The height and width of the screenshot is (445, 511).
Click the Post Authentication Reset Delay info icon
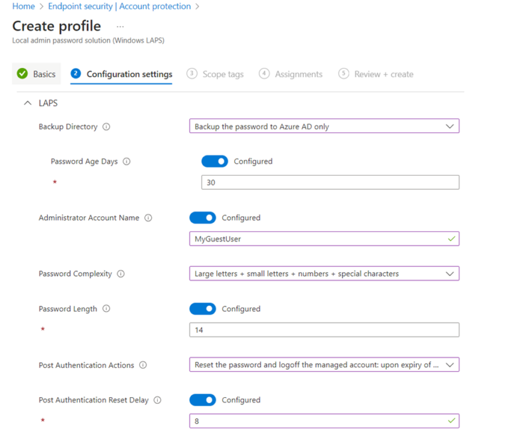[x=158, y=400]
